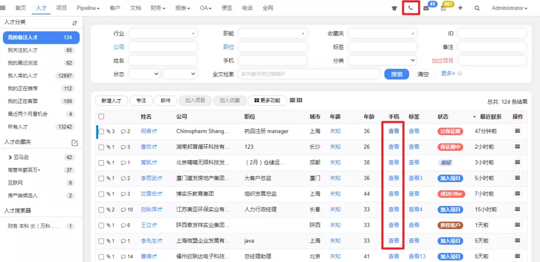Viewport: 540px width, 262px height.
Task: Open the 客户 tab
Action: tap(115, 8)
